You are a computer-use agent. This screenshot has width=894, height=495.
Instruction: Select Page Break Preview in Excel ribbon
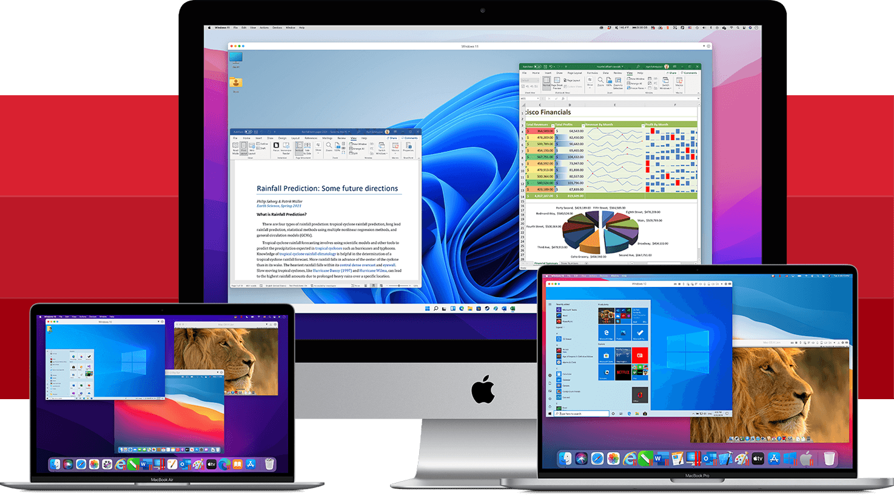click(557, 83)
